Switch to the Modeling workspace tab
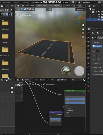 pyautogui.click(x=6, y=3)
